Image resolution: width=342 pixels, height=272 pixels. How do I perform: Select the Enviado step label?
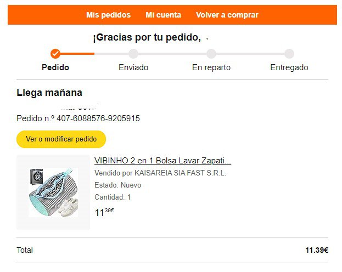[x=133, y=67]
